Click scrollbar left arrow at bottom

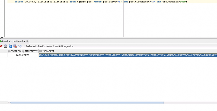(x=9, y=102)
